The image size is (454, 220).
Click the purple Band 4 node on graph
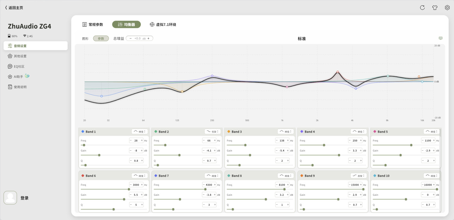(x=212, y=76)
